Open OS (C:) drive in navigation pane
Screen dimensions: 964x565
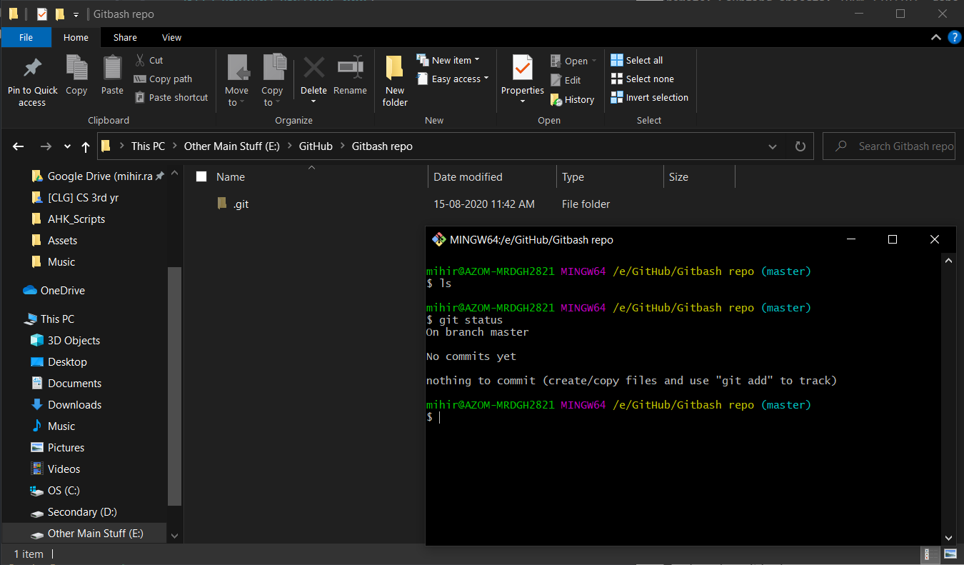[x=55, y=491]
